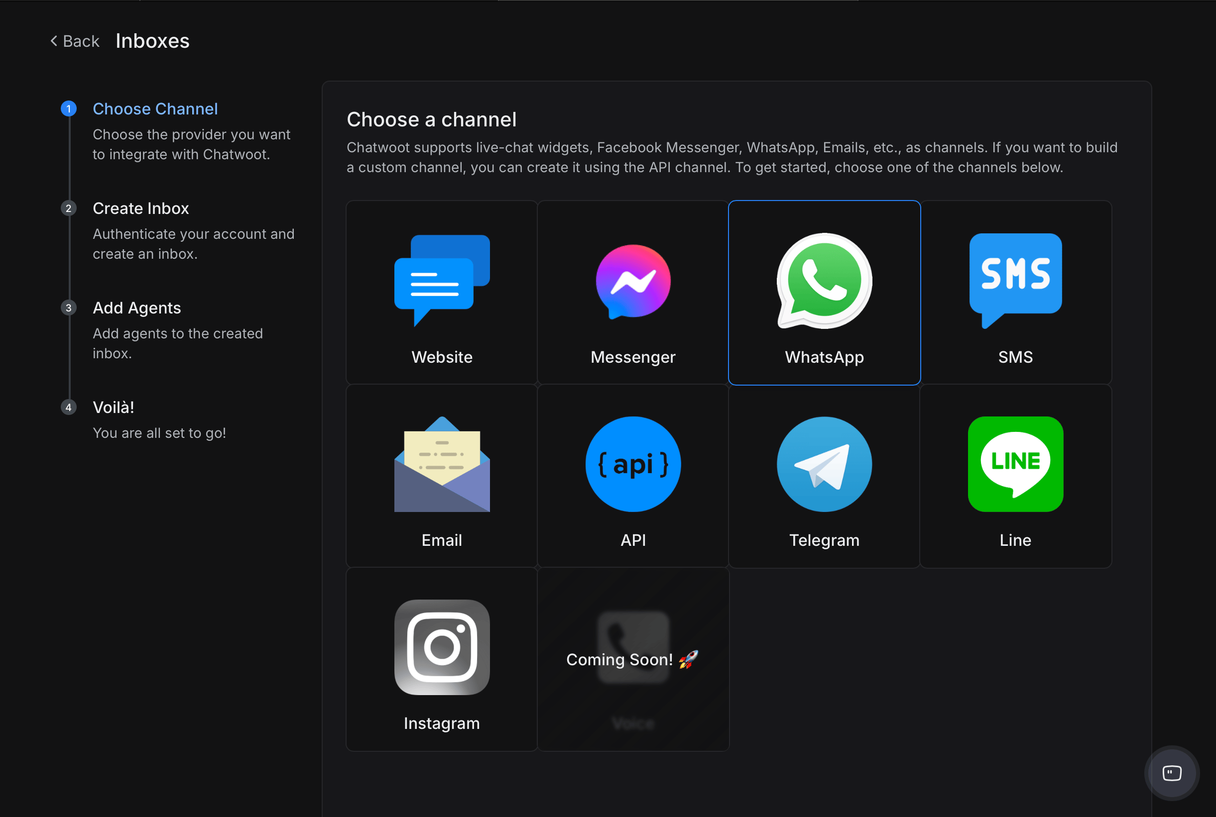Click the Coming Soon! Voice card
The height and width of the screenshot is (817, 1216).
click(x=633, y=659)
